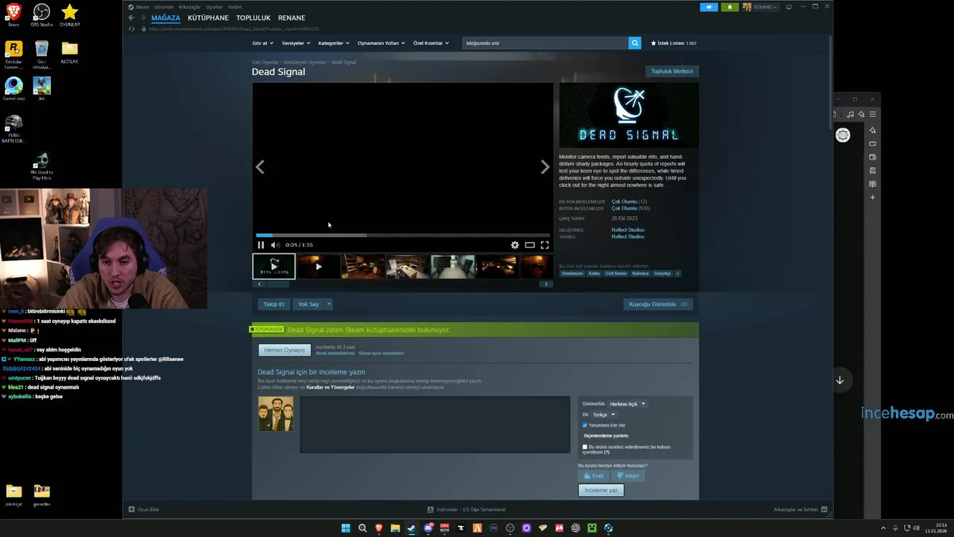Go back in Steam navigation

[x=131, y=18]
